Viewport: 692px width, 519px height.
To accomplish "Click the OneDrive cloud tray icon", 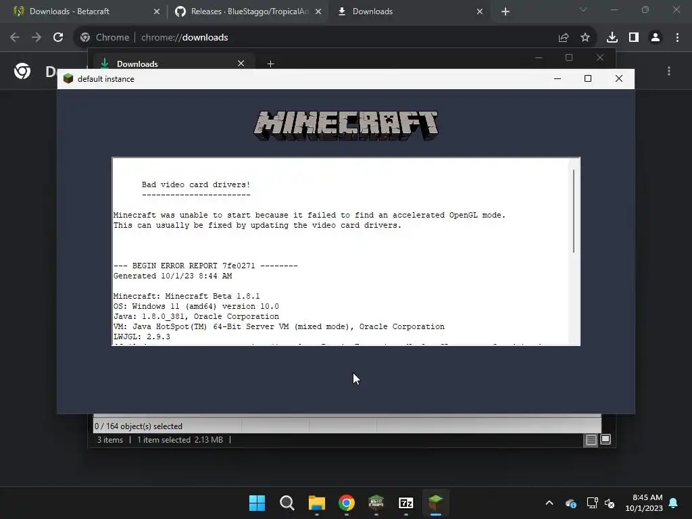I will pos(570,503).
